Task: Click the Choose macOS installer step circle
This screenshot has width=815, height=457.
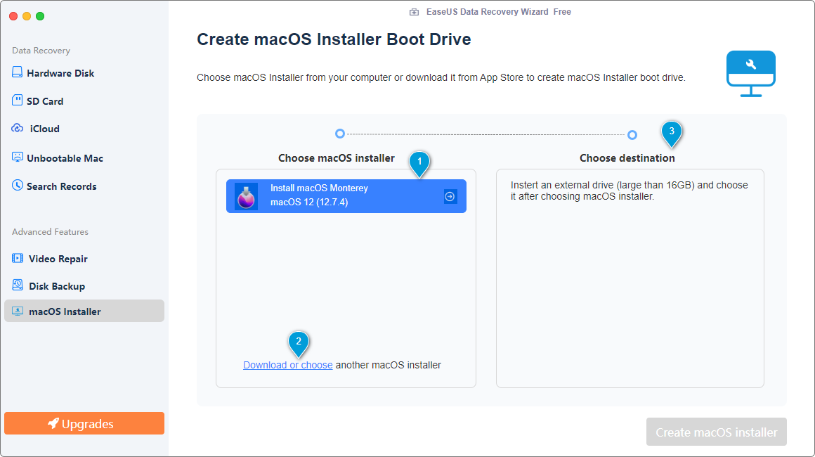Action: (x=340, y=134)
